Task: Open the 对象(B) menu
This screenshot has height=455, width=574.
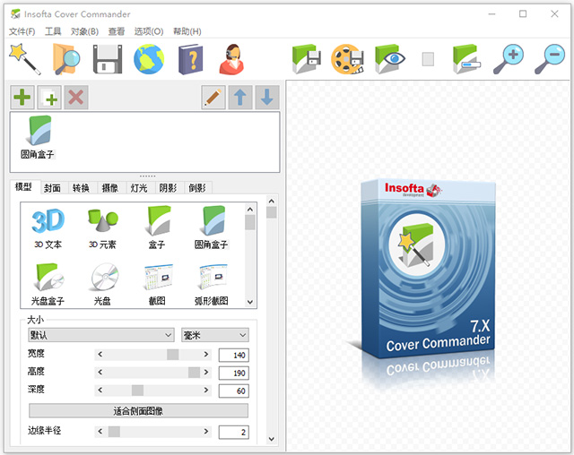Action: [x=84, y=31]
